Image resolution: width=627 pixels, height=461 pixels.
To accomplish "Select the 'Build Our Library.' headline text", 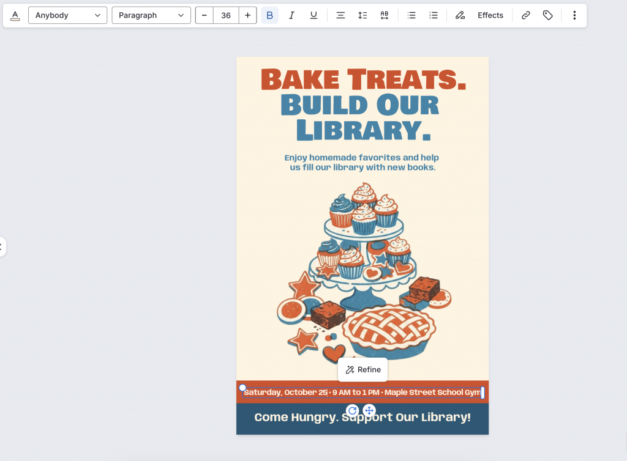I will tap(360, 117).
